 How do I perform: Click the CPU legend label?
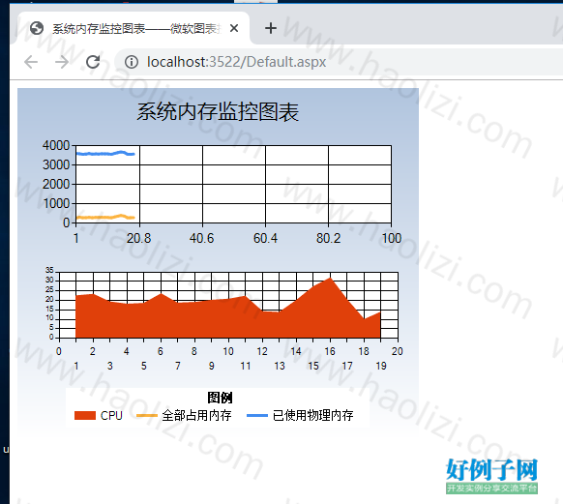click(111, 416)
